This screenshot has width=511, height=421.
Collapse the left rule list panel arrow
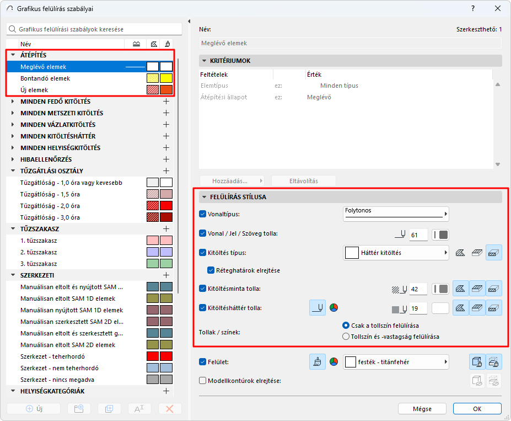pos(189,21)
